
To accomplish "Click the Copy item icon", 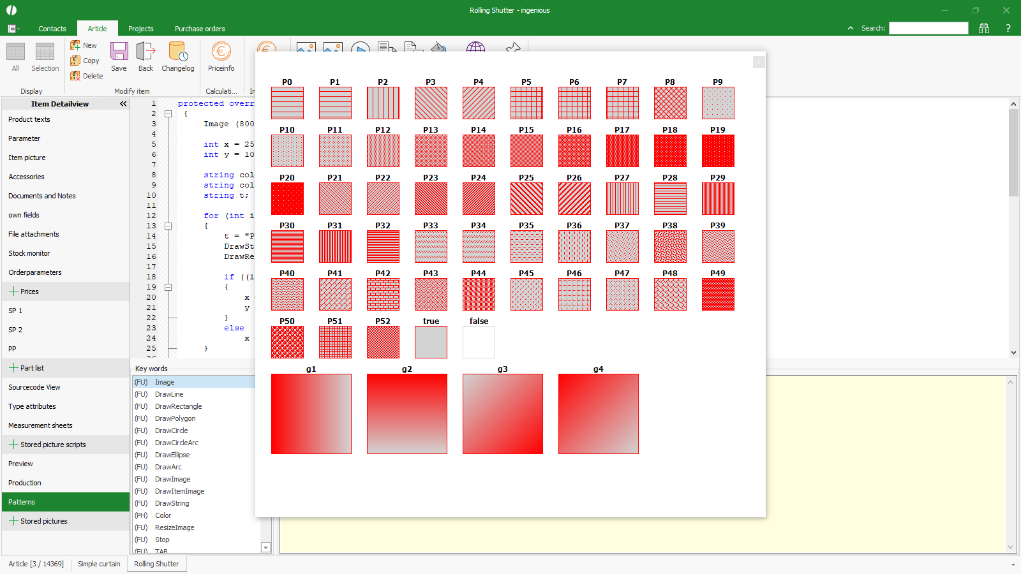I will 85,61.
